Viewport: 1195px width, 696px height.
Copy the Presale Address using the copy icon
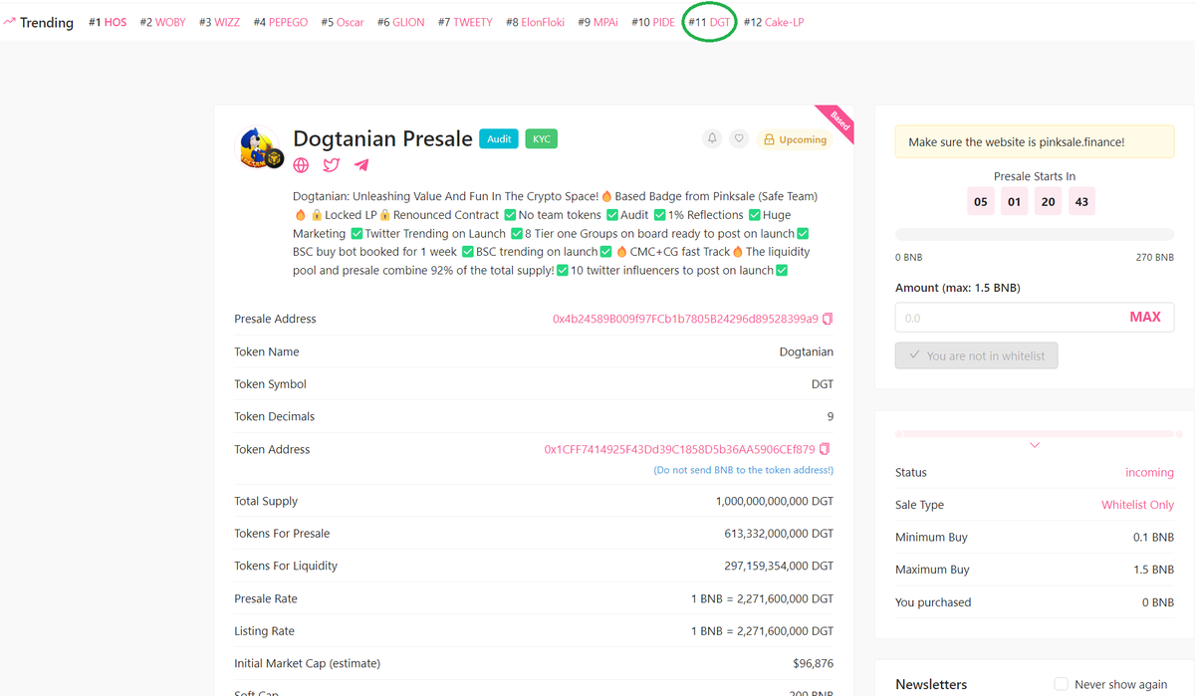(826, 318)
